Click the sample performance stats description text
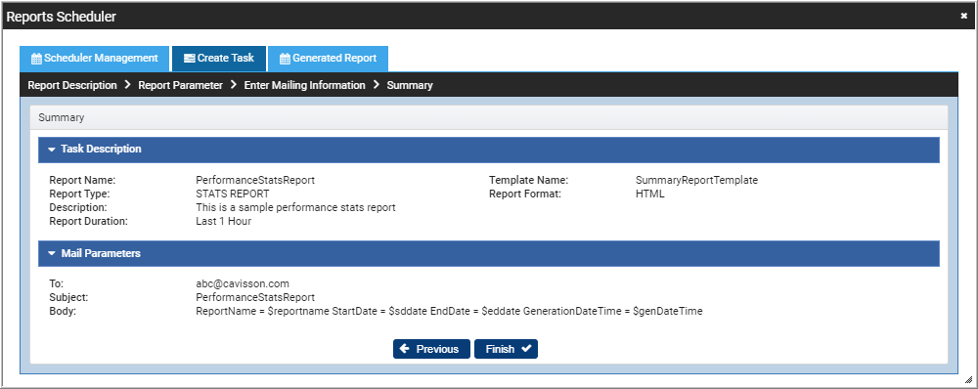978x389 pixels. 295,207
